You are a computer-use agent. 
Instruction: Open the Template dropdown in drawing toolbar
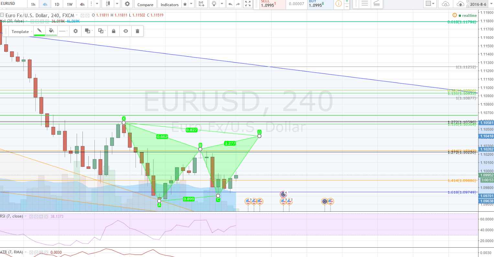coord(21,31)
